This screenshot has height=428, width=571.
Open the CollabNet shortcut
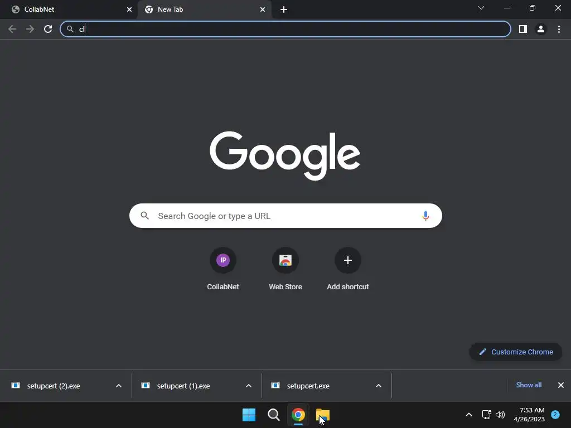223,269
